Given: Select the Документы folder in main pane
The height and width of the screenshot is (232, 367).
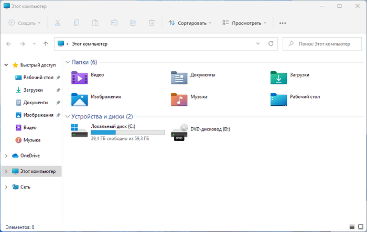Looking at the screenshot, I should coord(179,78).
